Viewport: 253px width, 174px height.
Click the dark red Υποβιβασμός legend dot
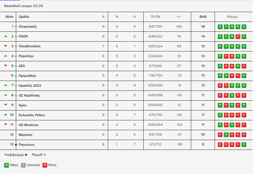tap(26, 155)
